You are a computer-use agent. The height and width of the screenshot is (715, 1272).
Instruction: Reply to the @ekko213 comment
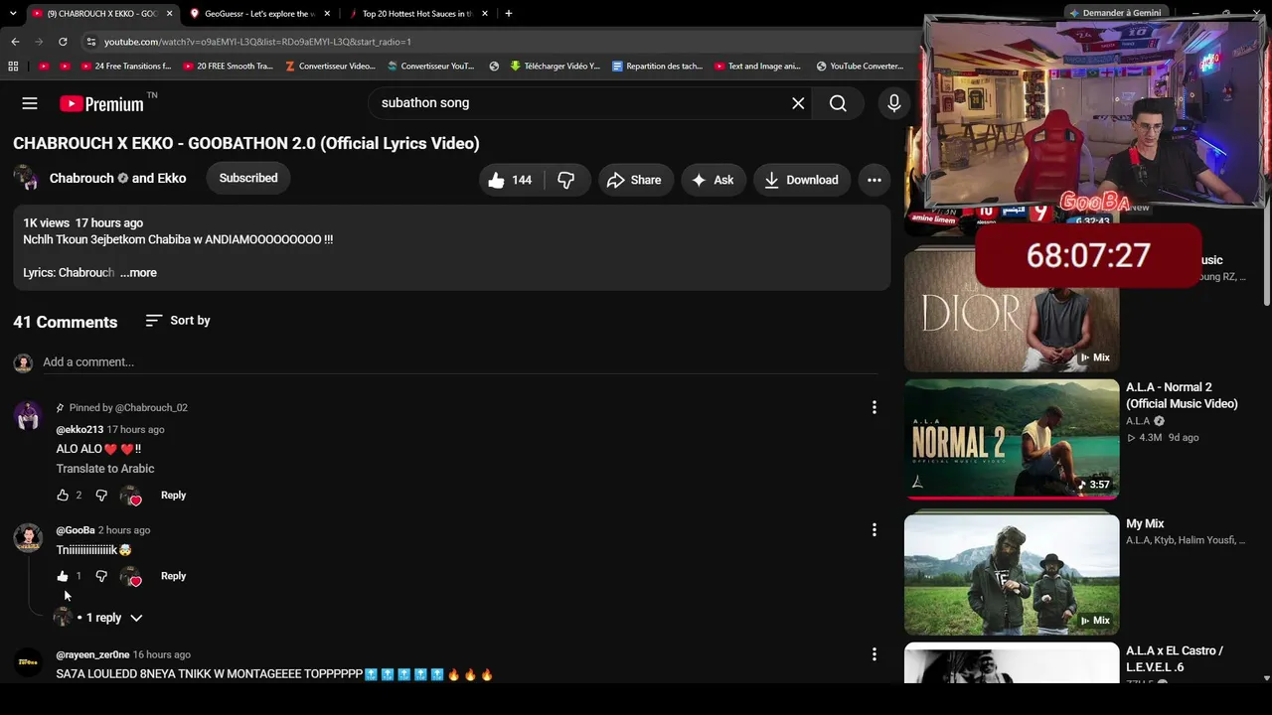173,496
